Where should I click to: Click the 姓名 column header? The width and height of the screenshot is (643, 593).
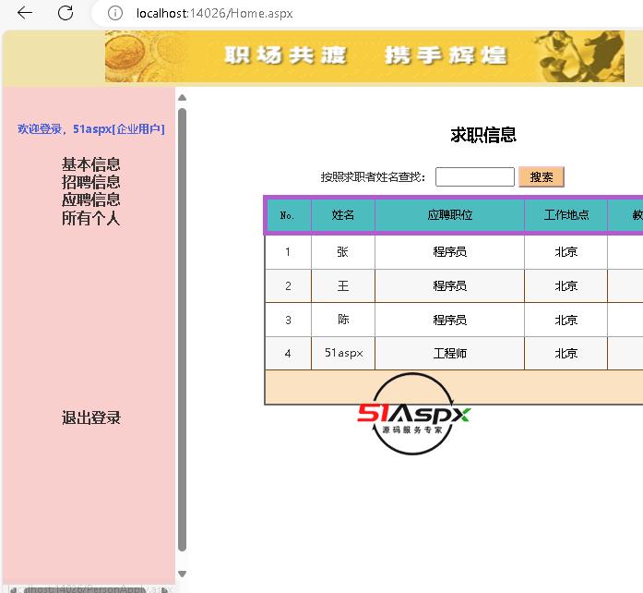(343, 215)
